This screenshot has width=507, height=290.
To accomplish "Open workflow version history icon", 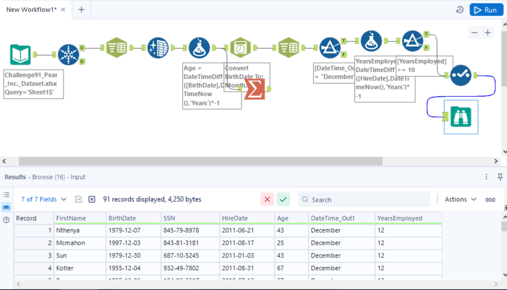I will (x=460, y=10).
